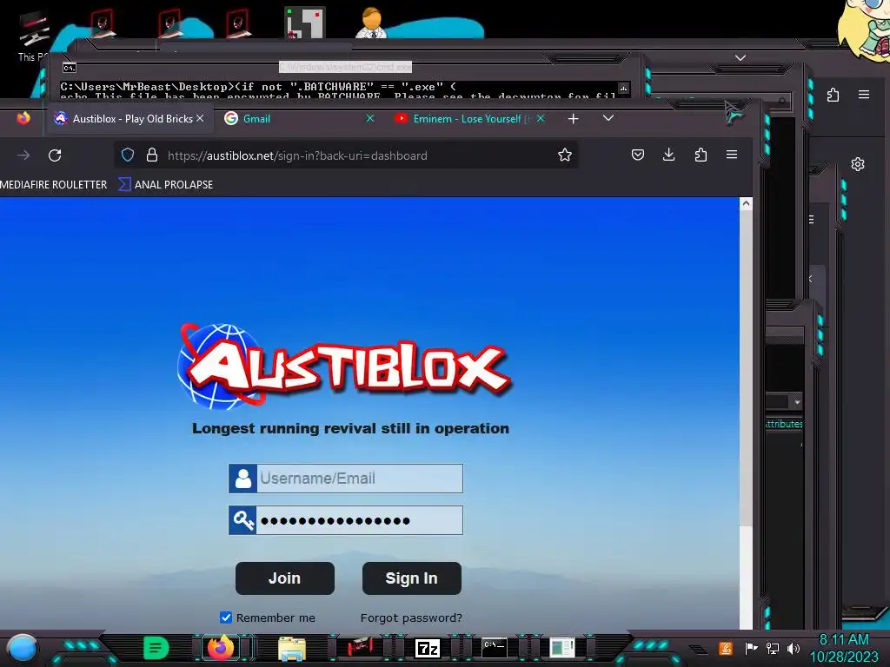Open the maze game desktop icon
Viewport: 890px width, 667px height.
(x=305, y=23)
